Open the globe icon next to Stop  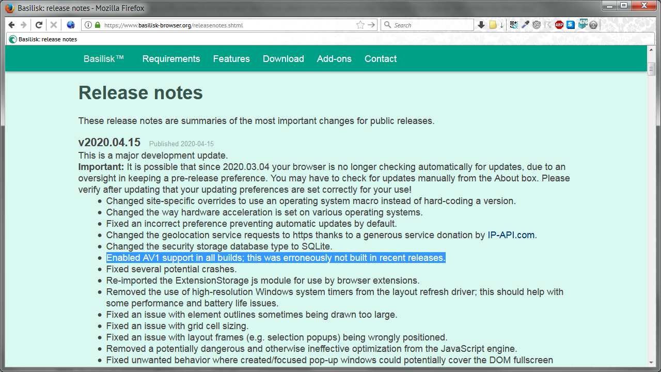point(71,25)
